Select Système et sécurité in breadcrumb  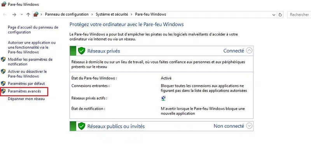pos(112,14)
